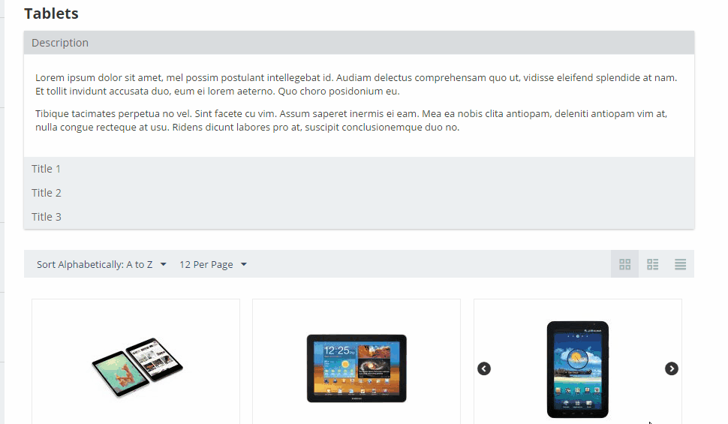Open the portrait black tablet product image
Screen dimensions: 728x424
click(578, 369)
